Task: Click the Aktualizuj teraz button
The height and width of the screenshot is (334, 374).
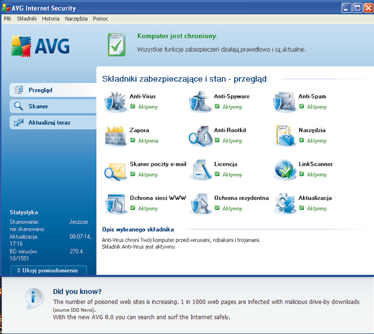Action: (52, 123)
